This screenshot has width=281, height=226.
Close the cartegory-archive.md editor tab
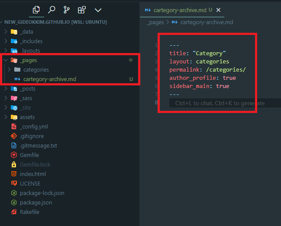click(x=218, y=10)
